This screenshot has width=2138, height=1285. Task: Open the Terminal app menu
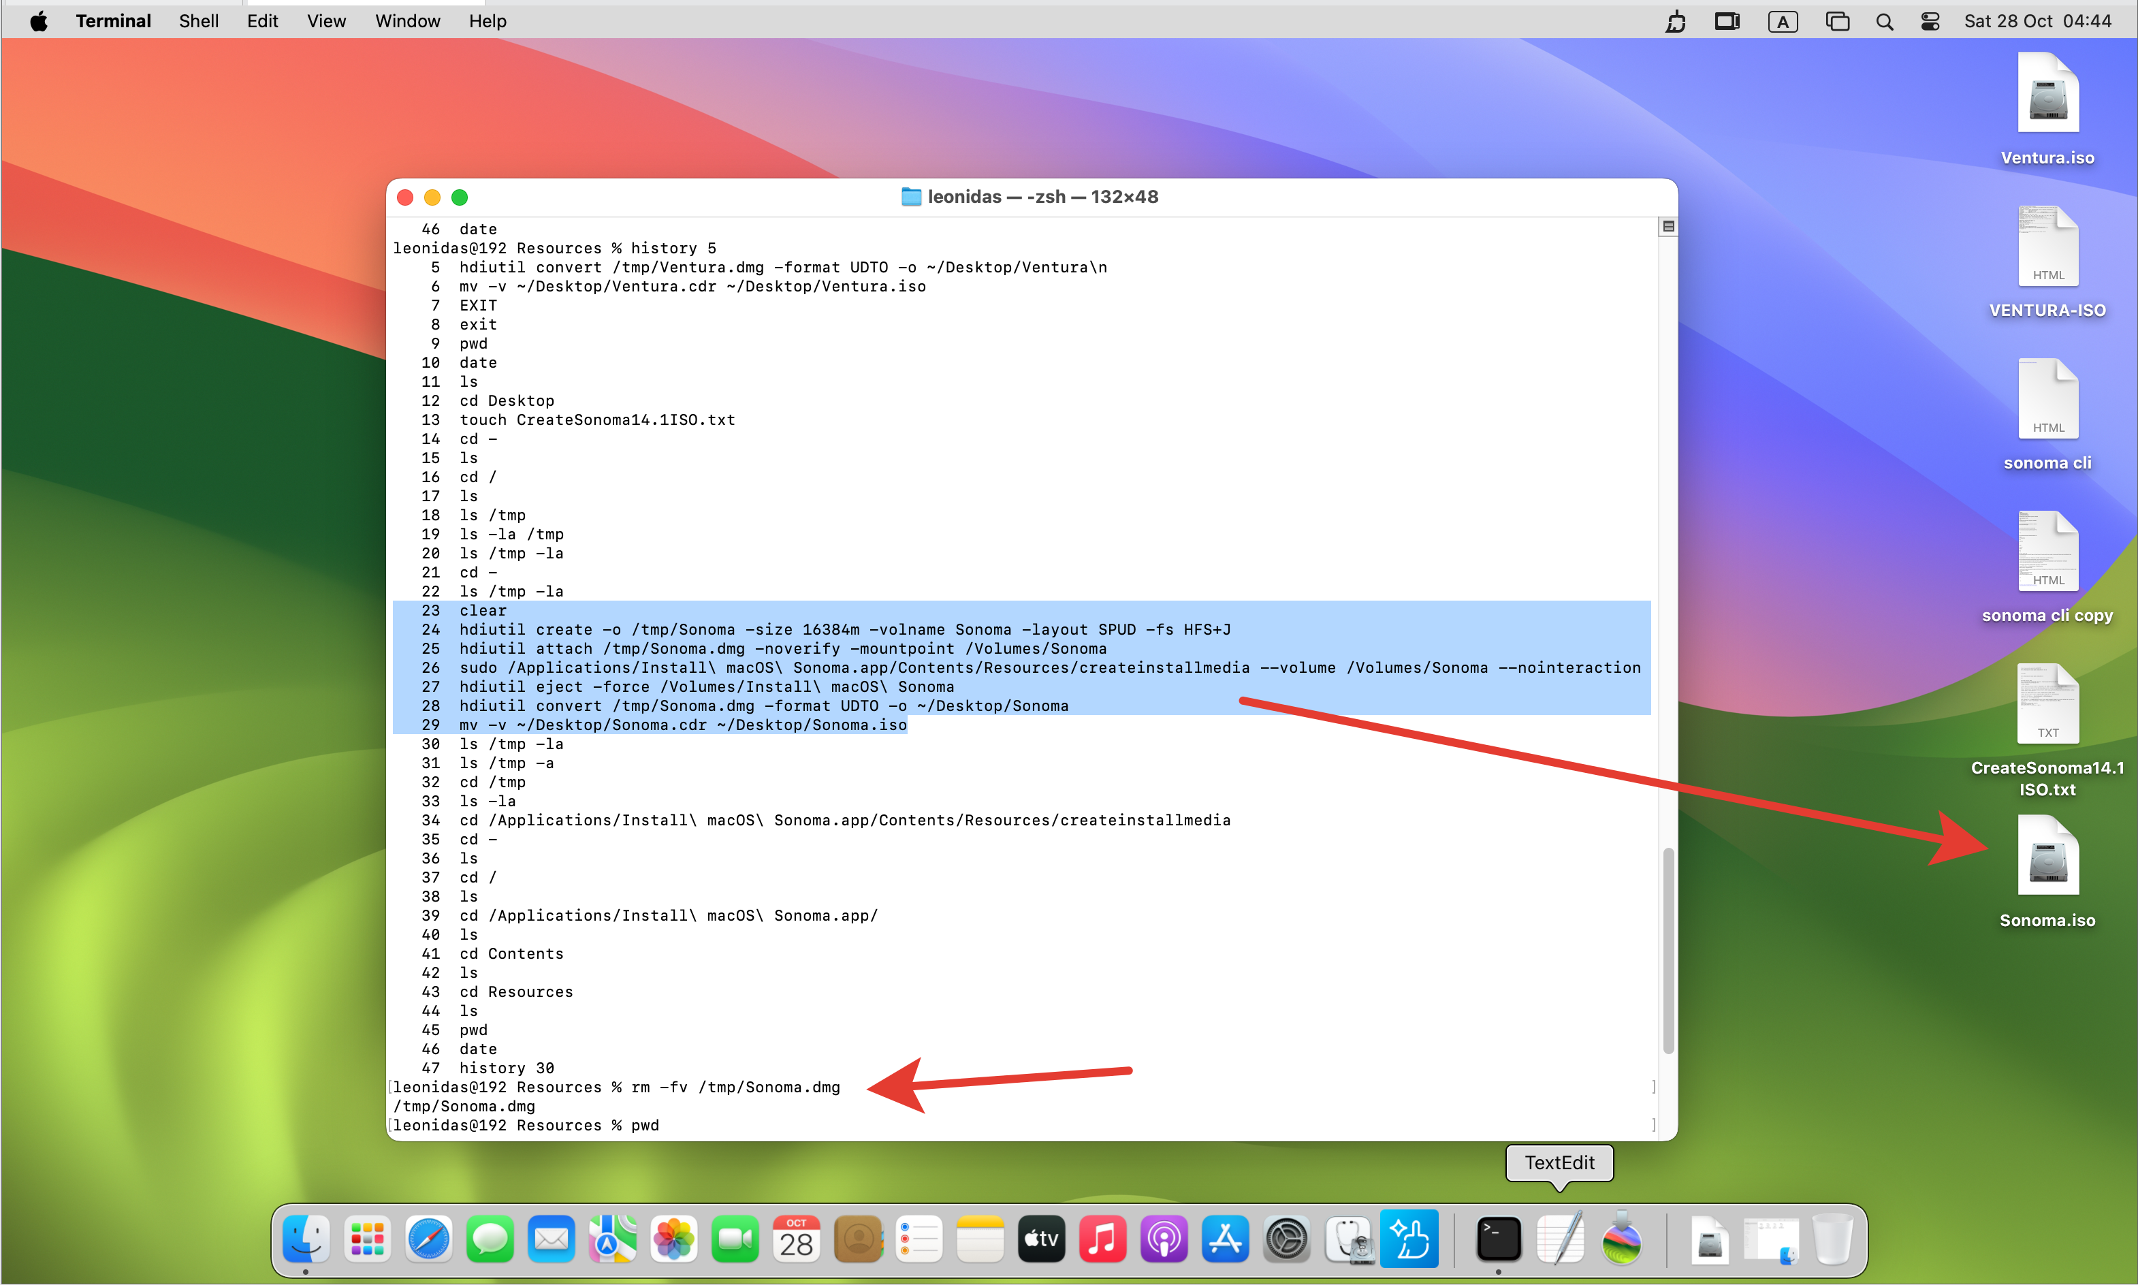tap(112, 22)
